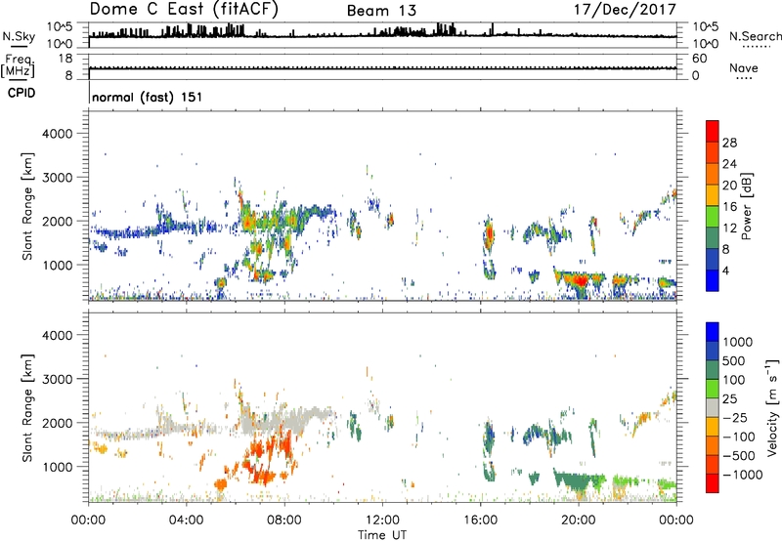The image size is (782, 541).
Task: Click the 'Velocity [m s-1]' colorbar label
Action: 772,408
